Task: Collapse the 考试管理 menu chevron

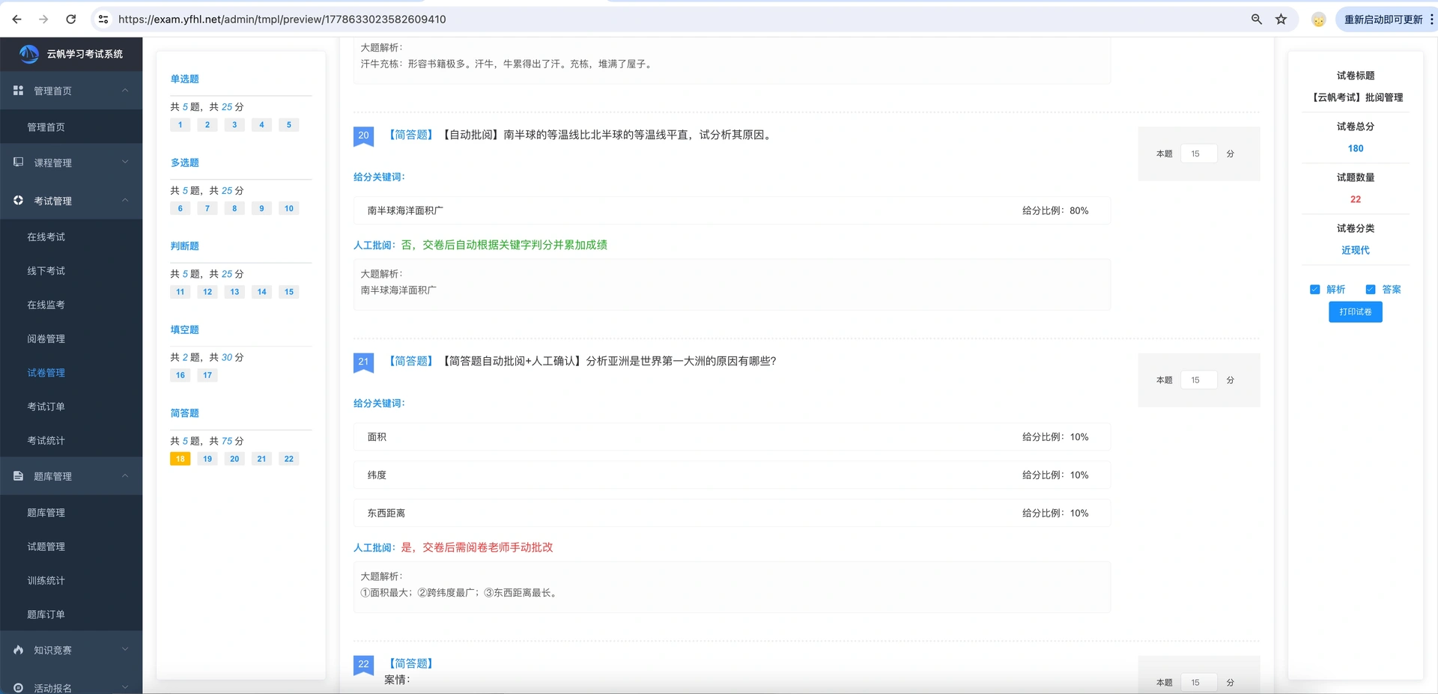Action: 125,201
